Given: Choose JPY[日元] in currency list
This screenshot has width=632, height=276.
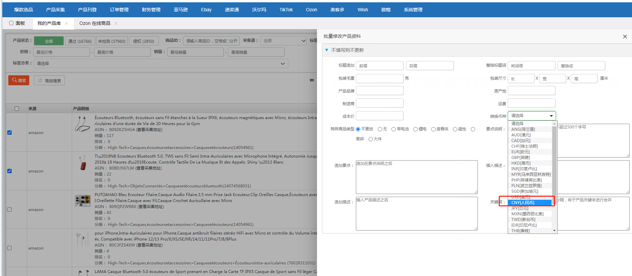Looking at the screenshot, I should coord(530,208).
